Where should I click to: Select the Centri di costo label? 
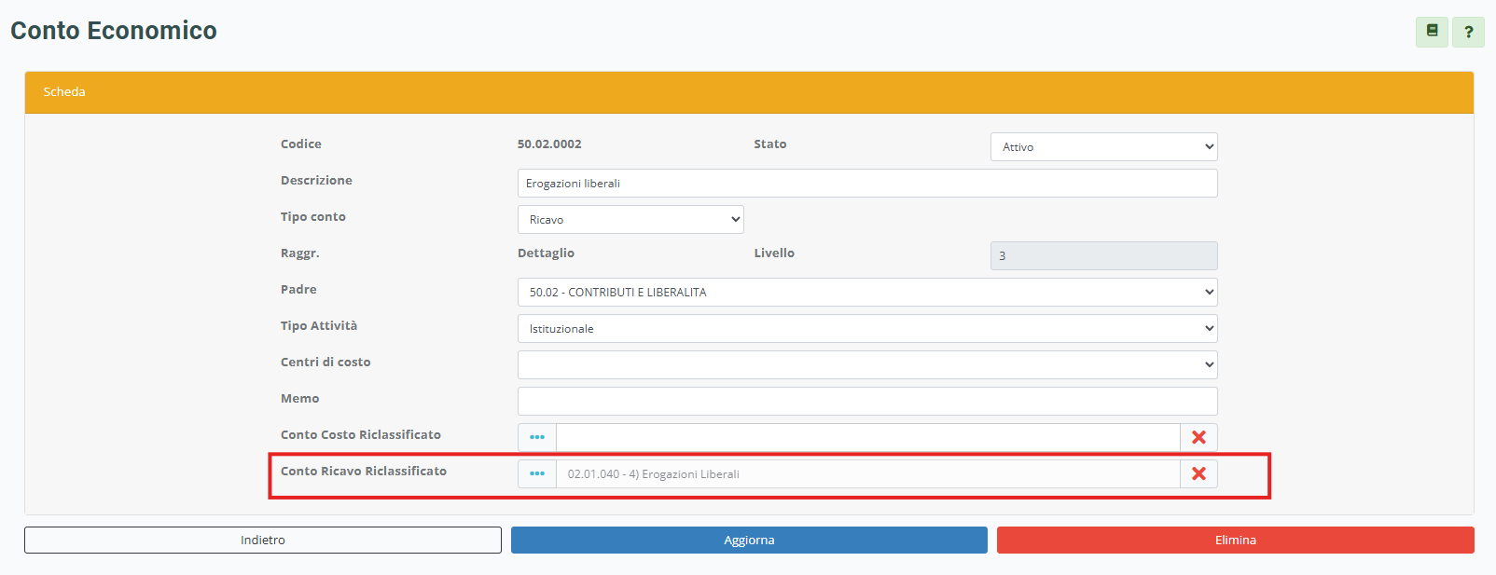pyautogui.click(x=326, y=362)
